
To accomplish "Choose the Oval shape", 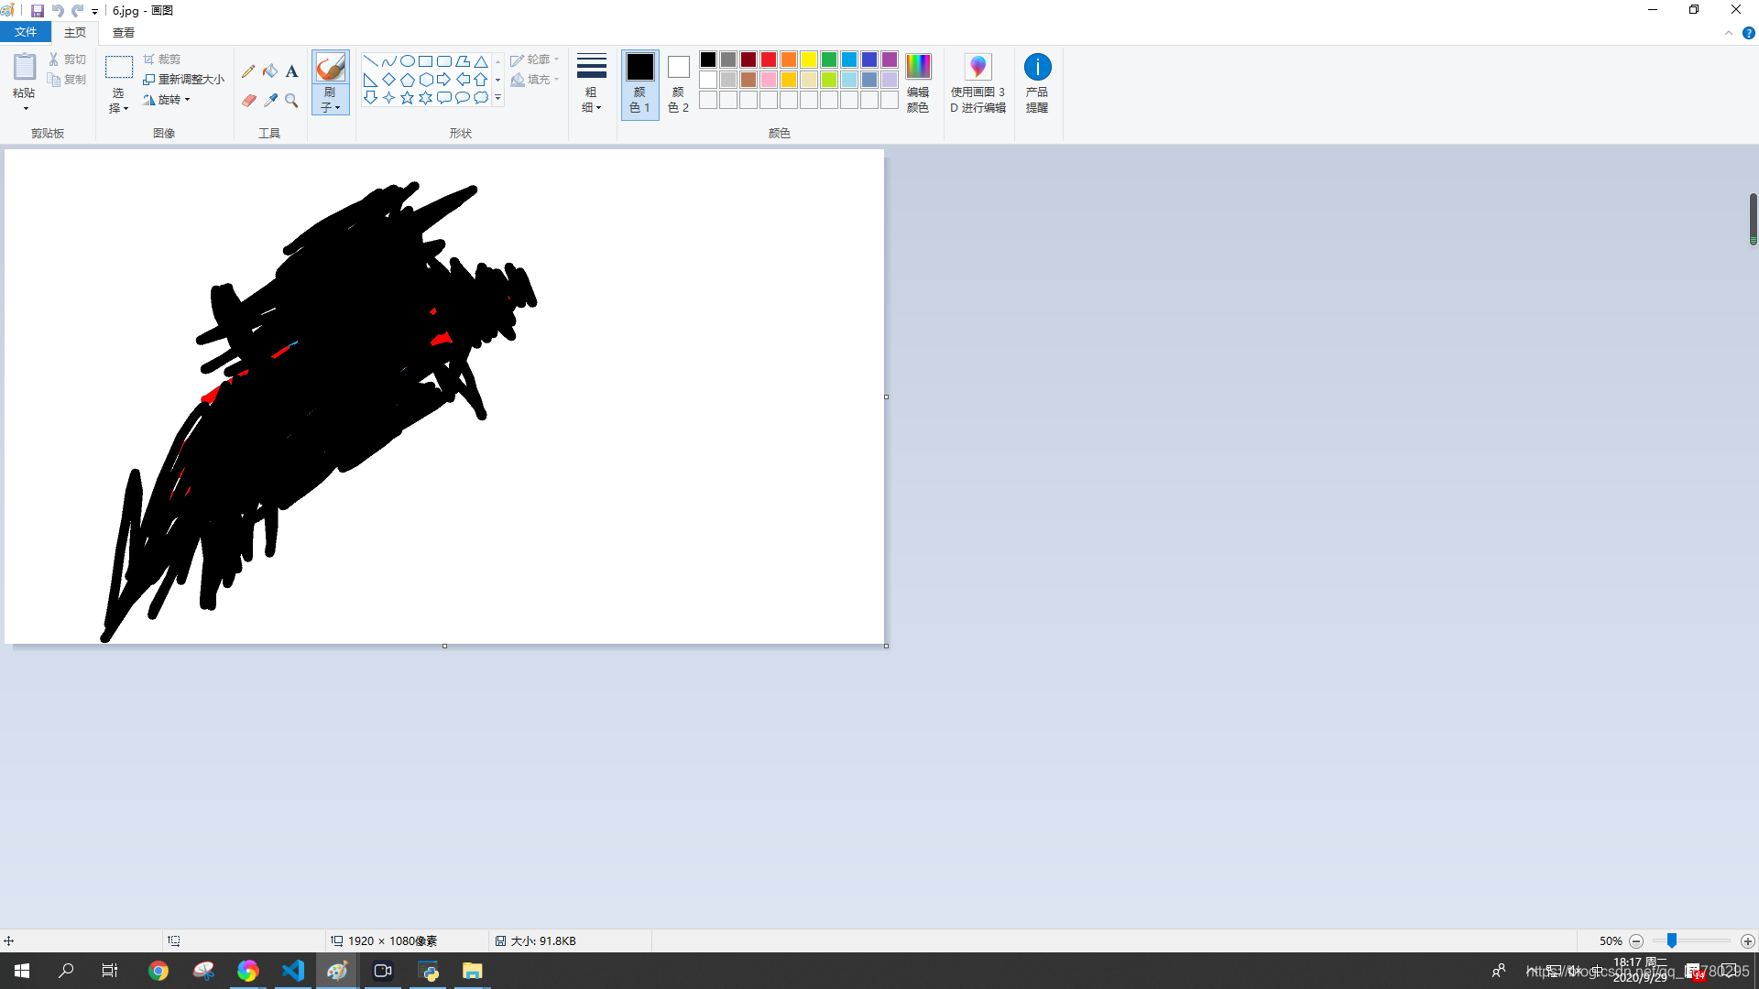I will pos(408,61).
